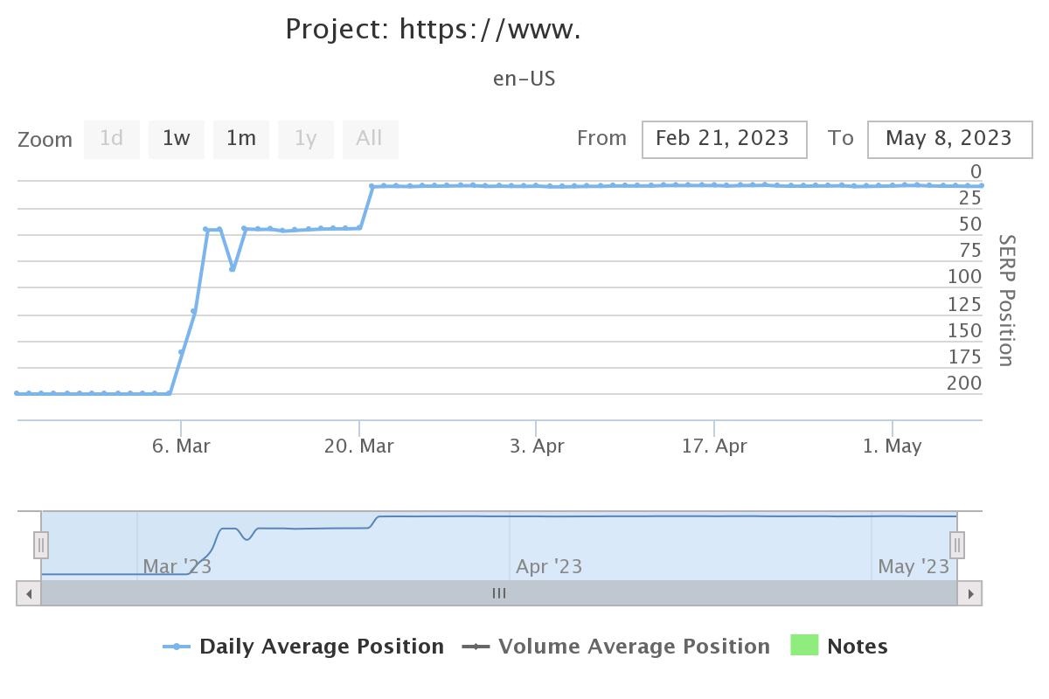Open the To date field showing May 8

tap(949, 139)
